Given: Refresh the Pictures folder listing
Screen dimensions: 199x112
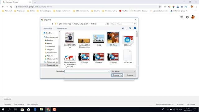Looking at the screenshot, I should [108, 24].
